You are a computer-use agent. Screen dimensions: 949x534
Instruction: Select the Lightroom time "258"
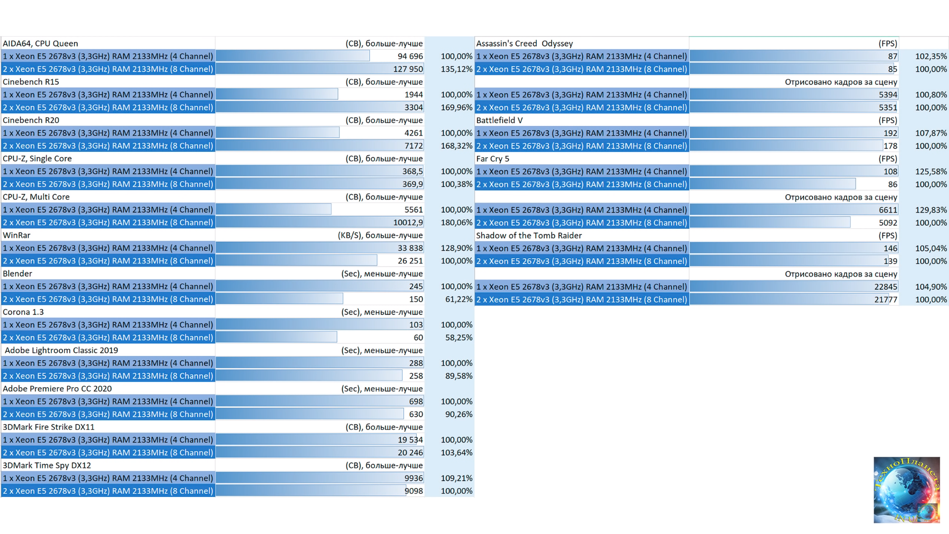416,376
